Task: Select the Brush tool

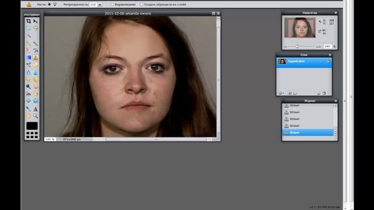Action: pos(36,44)
